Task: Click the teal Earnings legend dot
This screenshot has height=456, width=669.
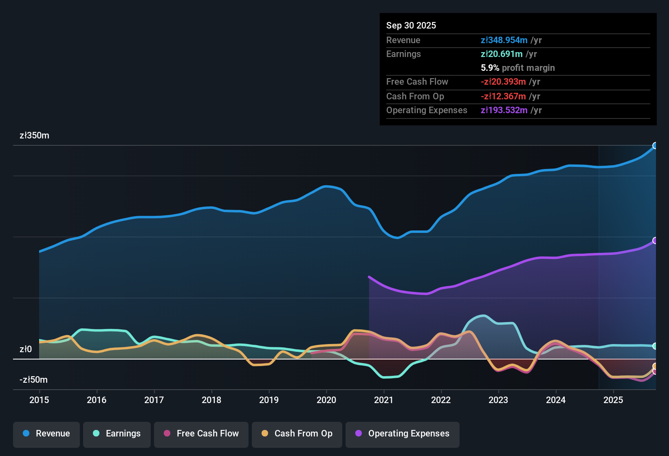Action: pos(96,434)
